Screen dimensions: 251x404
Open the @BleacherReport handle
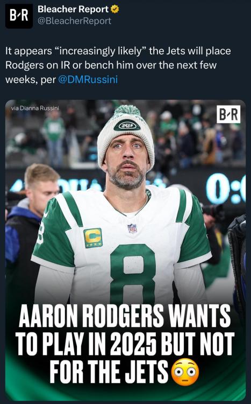[75, 21]
